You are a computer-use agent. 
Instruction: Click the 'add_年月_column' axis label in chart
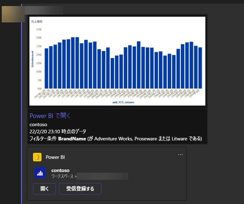point(123,102)
